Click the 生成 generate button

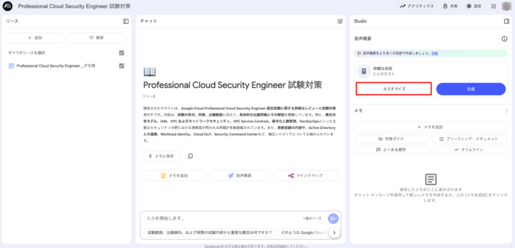click(x=471, y=89)
